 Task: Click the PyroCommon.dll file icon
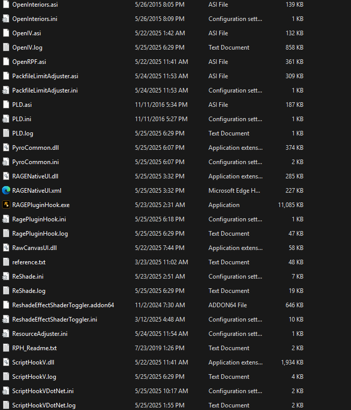(x=6, y=148)
